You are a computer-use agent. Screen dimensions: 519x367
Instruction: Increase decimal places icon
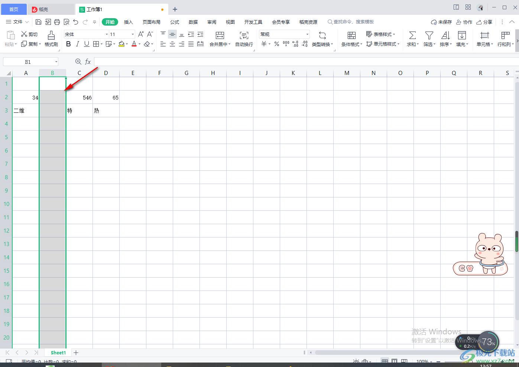(295, 44)
